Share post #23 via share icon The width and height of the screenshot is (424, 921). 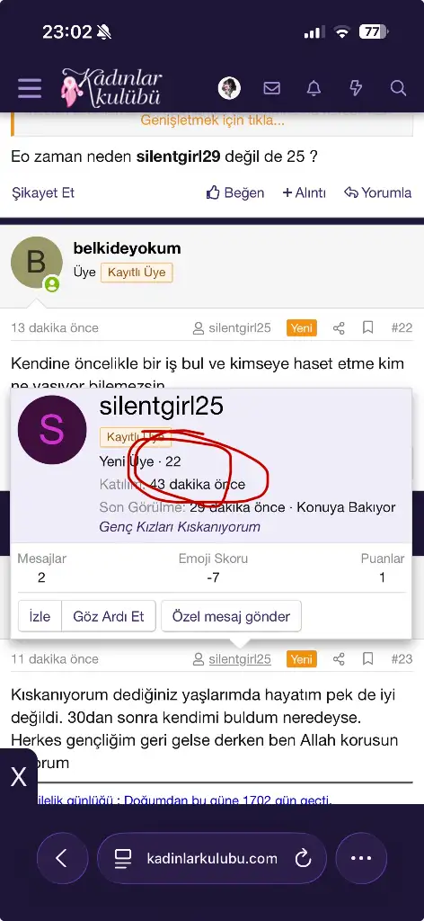tap(339, 659)
